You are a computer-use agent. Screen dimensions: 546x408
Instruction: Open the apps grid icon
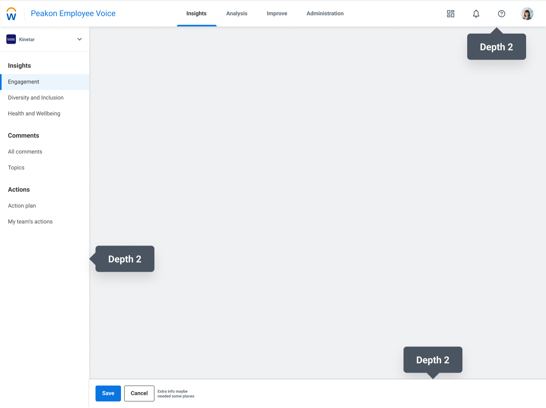450,14
